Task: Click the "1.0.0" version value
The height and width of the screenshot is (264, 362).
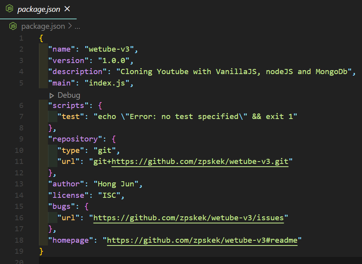Action: (114, 61)
